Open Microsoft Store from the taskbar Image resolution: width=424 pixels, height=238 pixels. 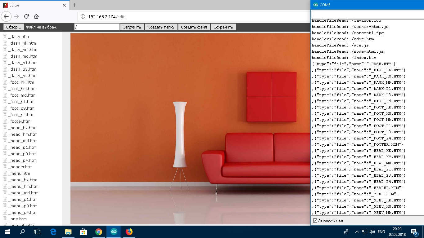click(83, 231)
